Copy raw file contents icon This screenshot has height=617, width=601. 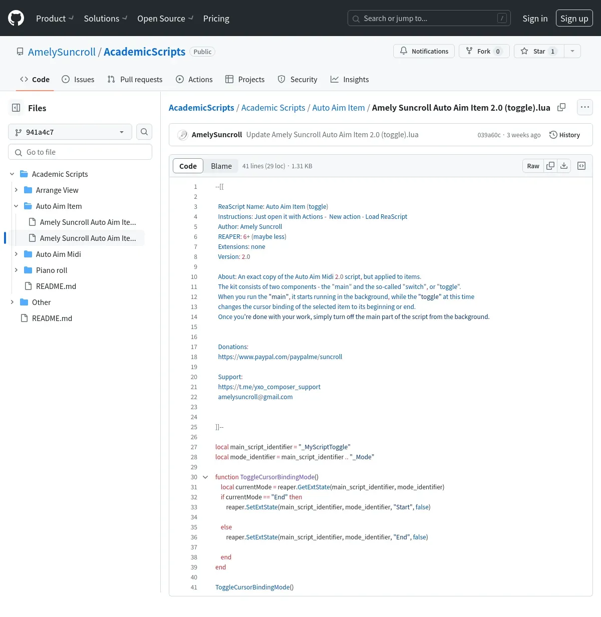550,166
